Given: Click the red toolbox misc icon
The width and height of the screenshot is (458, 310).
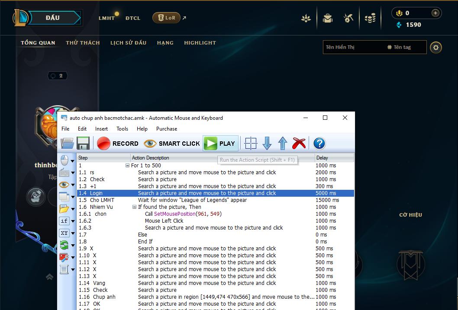Looking at the screenshot, I should pos(64,257).
